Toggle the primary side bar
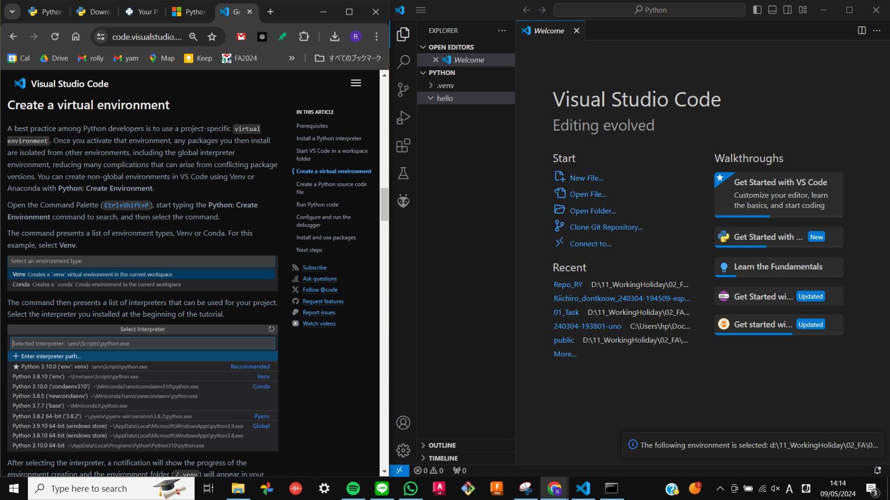The height and width of the screenshot is (500, 890). point(757,10)
